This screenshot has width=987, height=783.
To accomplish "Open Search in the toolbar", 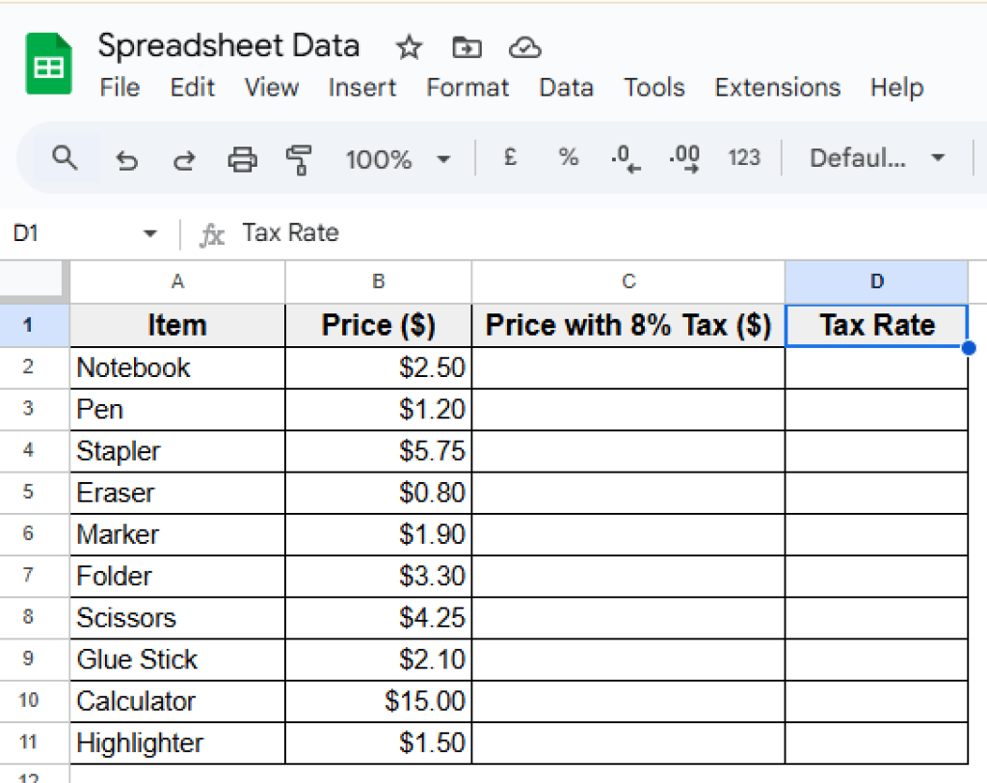I will [x=65, y=157].
